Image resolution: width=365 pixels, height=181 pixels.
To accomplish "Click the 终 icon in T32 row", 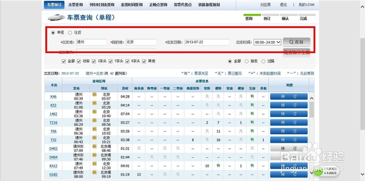I will [94, 138].
